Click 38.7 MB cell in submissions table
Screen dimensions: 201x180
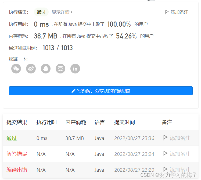pyautogui.click(x=75, y=138)
